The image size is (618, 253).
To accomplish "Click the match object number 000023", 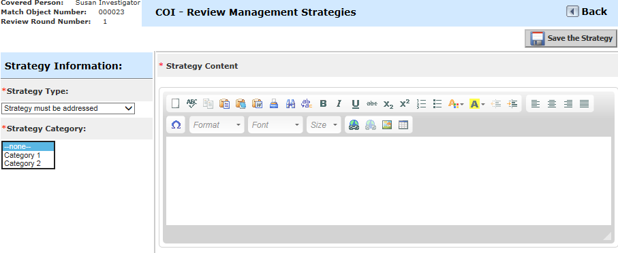I will 112,12.
